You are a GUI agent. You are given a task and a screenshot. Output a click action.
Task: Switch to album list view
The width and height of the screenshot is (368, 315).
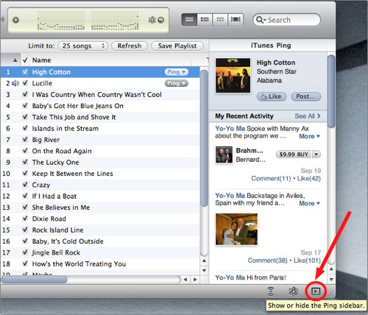coord(205,20)
